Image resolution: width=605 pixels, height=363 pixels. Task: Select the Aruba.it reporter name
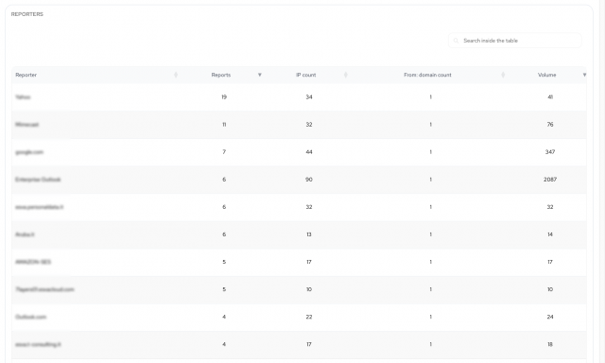click(x=25, y=234)
